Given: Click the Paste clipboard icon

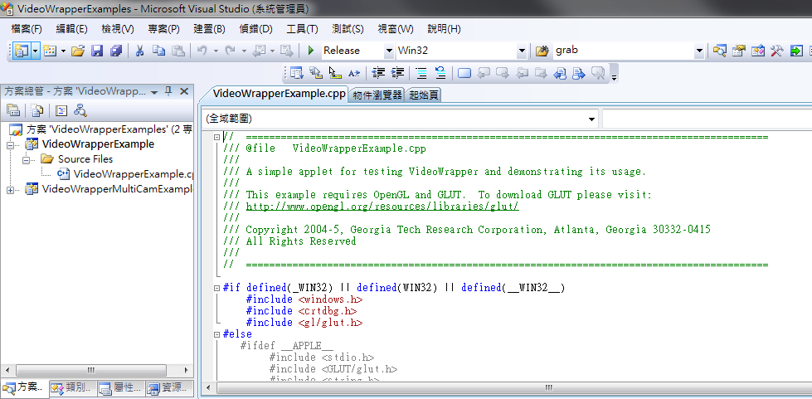Looking at the screenshot, I should (178, 51).
